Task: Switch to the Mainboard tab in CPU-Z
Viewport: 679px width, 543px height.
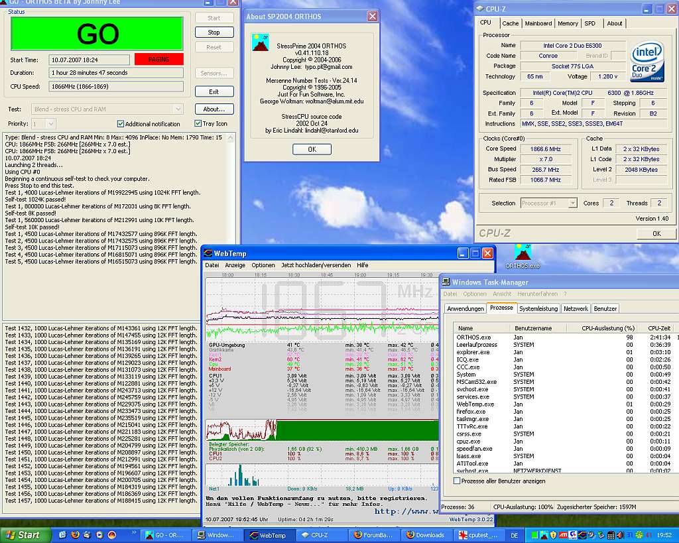Action: 538,23
